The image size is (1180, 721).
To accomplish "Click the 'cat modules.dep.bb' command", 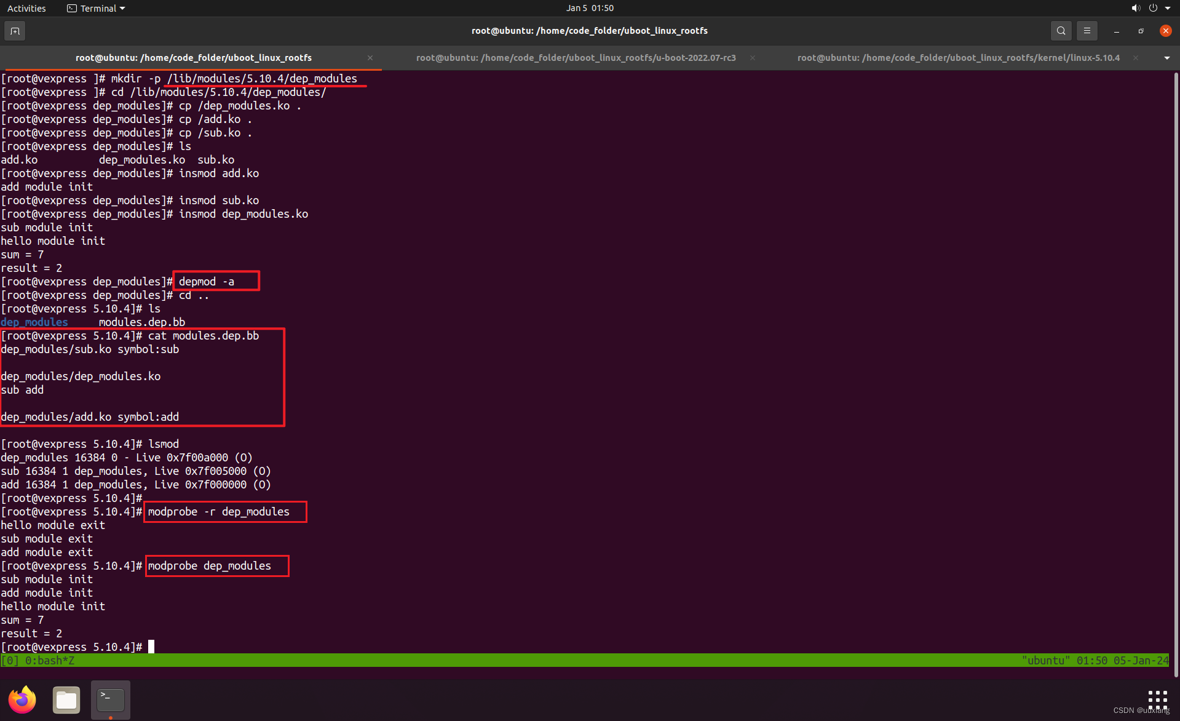I will [x=204, y=336].
